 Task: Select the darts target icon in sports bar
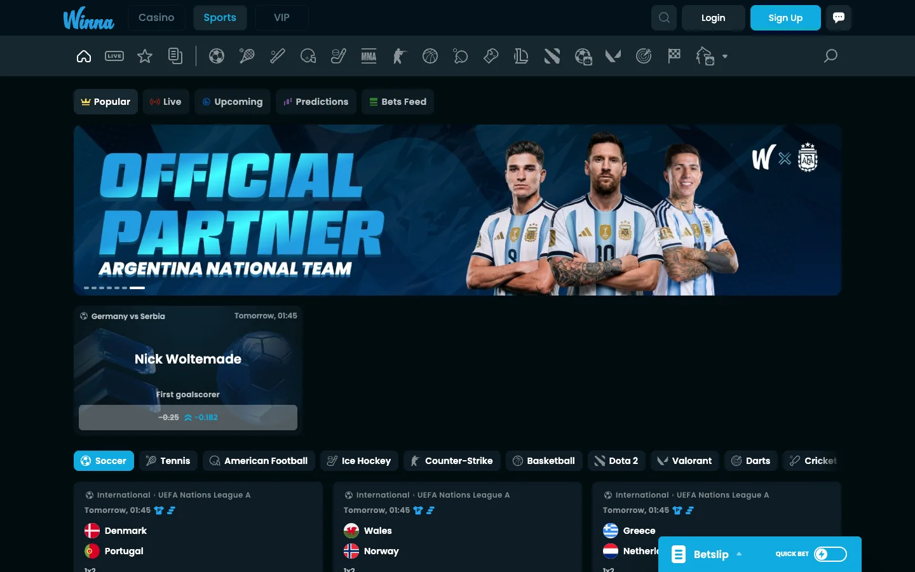(644, 57)
